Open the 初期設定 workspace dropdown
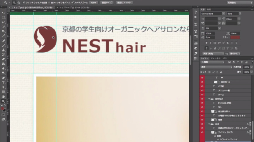 coord(240,3)
